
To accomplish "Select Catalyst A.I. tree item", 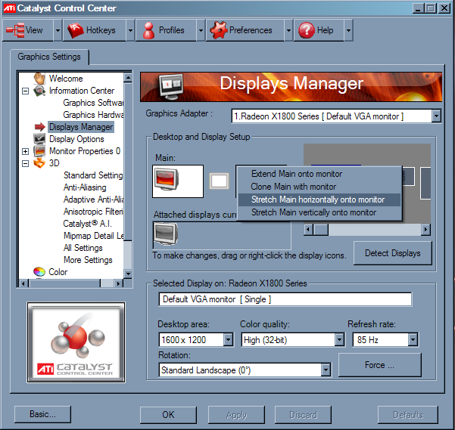I will [87, 224].
